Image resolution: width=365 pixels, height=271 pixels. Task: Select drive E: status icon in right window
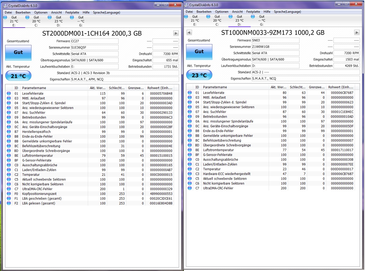click(x=186, y=16)
